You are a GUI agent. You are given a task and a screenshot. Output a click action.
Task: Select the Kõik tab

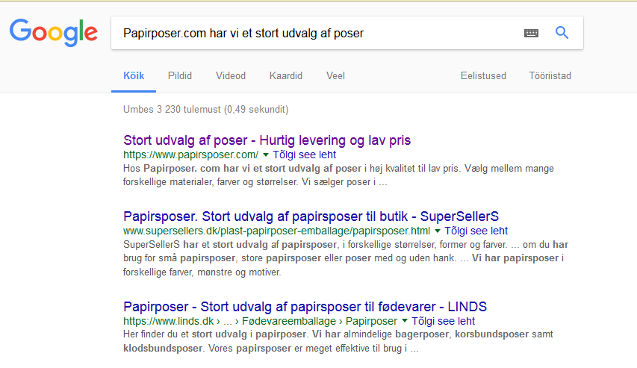(134, 76)
